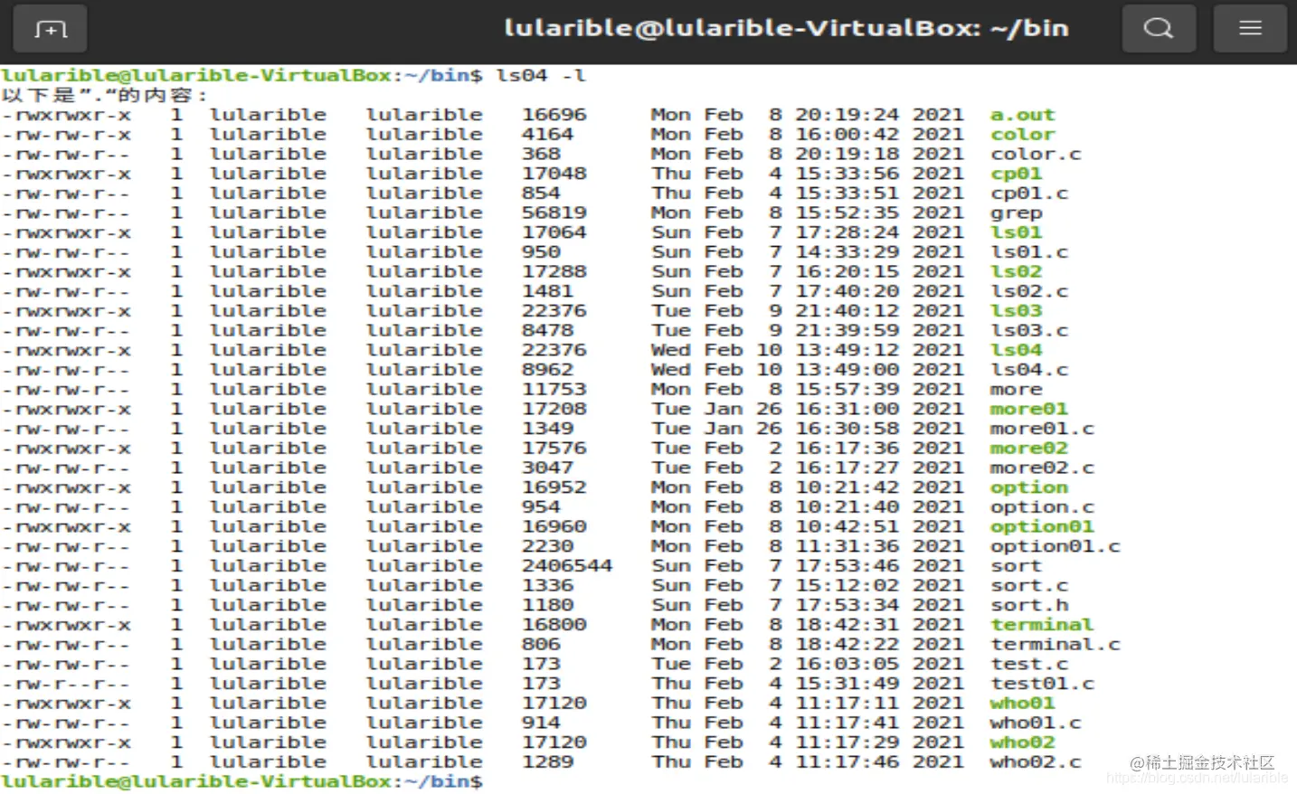Click time 13:49:12 in ls04 row
1297x794 pixels.
[847, 350]
